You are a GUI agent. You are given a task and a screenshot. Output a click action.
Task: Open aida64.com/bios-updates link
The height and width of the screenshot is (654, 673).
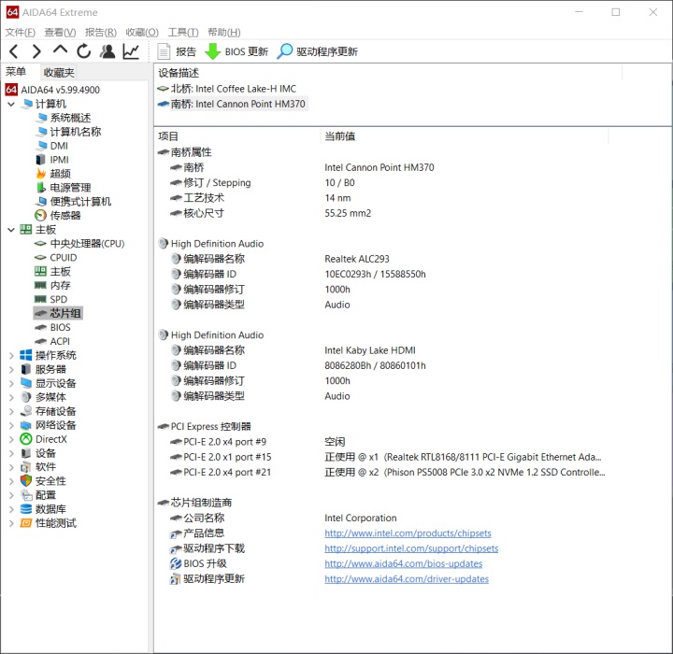pyautogui.click(x=404, y=564)
